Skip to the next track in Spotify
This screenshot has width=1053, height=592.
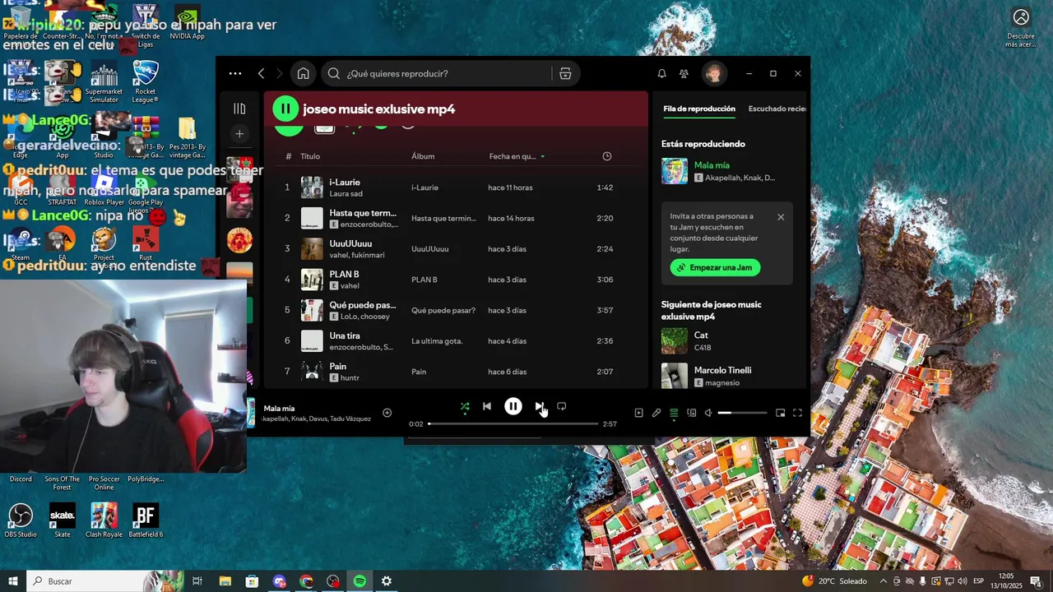pos(539,406)
